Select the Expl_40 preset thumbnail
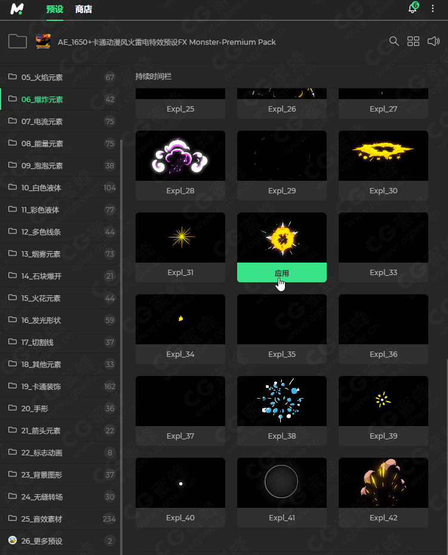Image resolution: width=448 pixels, height=555 pixels. click(180, 483)
